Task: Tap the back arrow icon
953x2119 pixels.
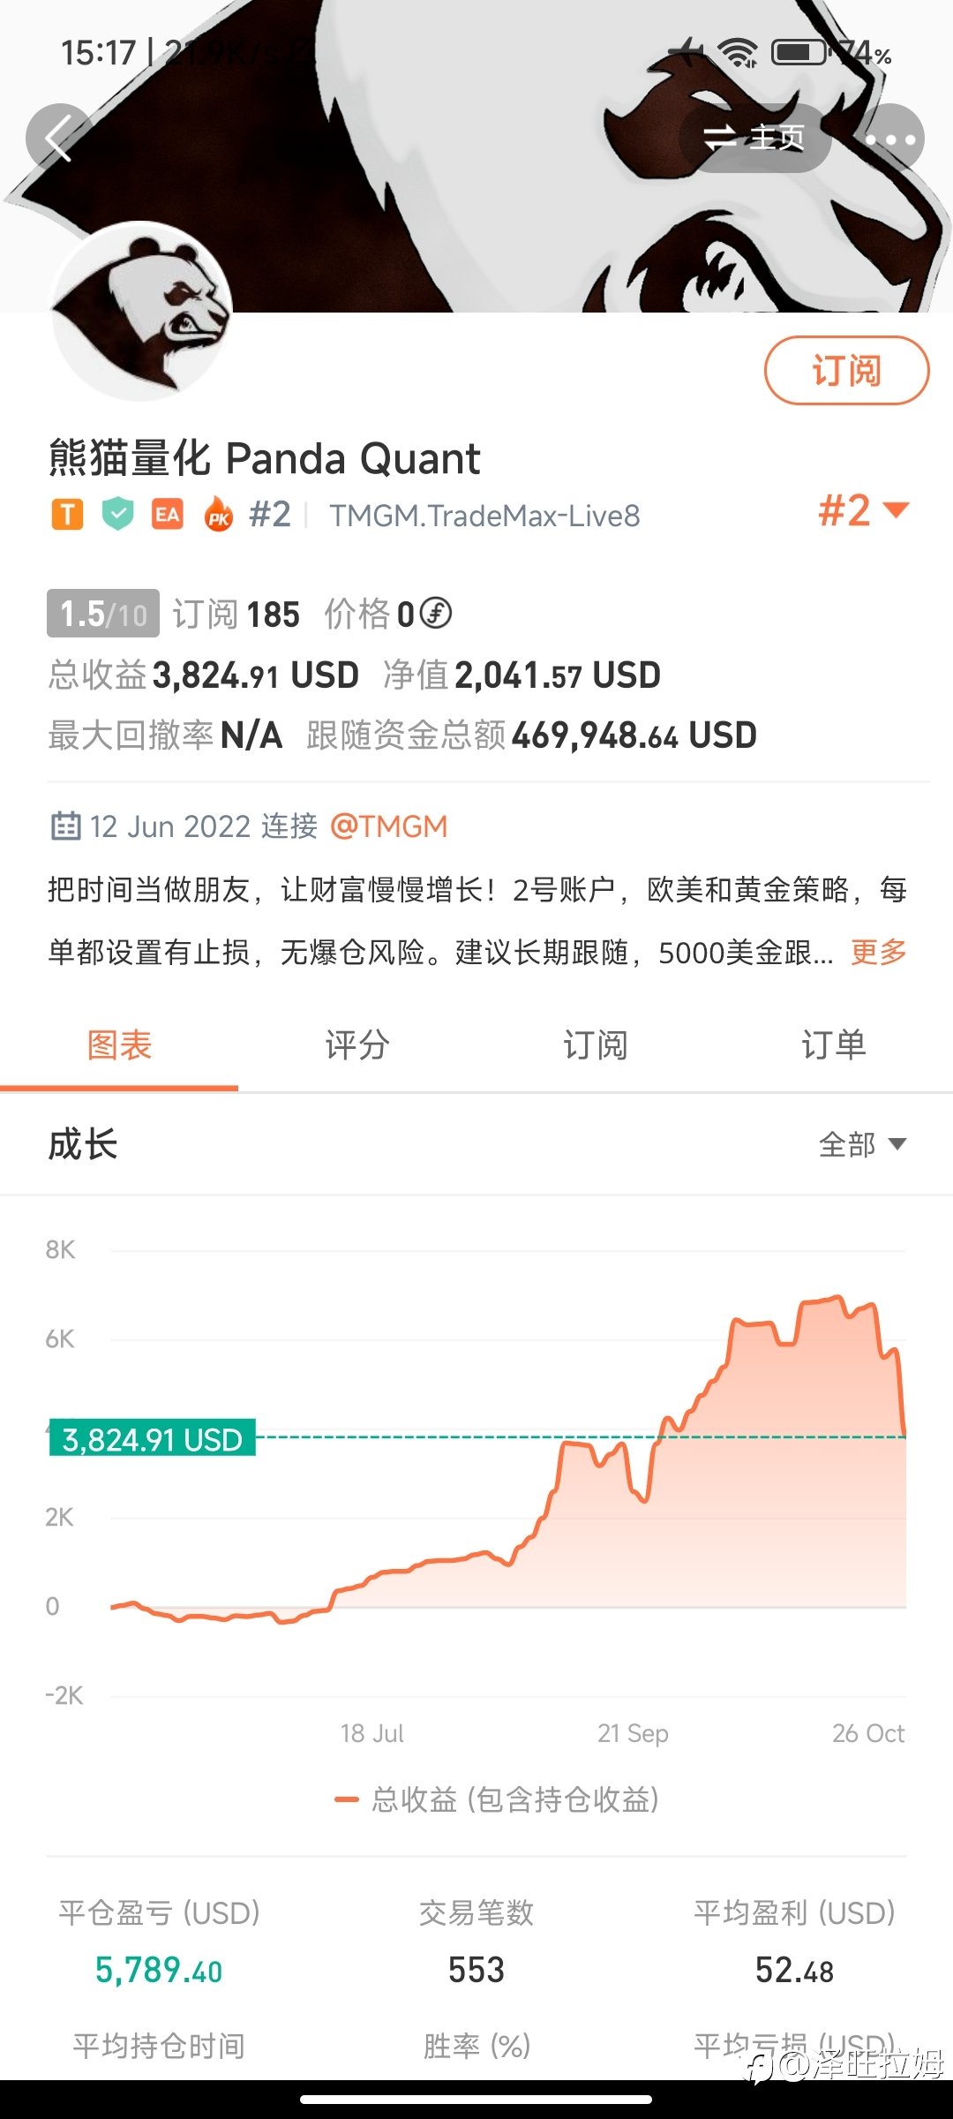Action: coord(59,139)
